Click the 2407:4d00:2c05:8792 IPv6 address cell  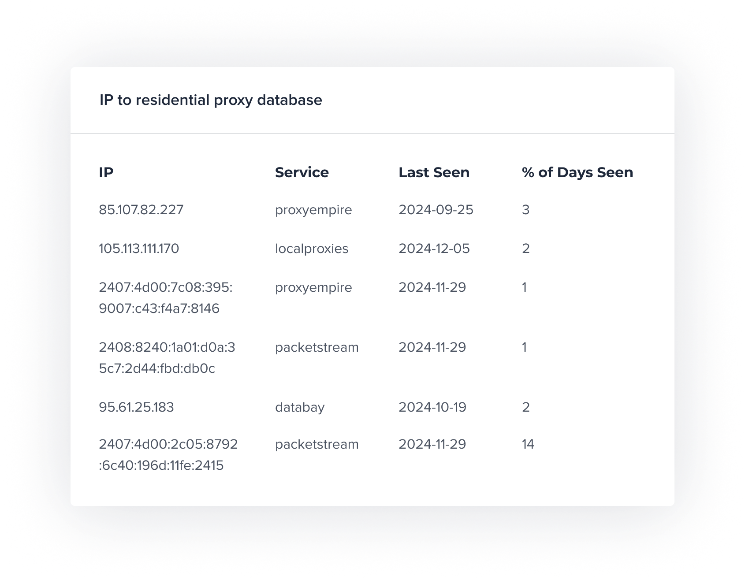pyautogui.click(x=168, y=455)
